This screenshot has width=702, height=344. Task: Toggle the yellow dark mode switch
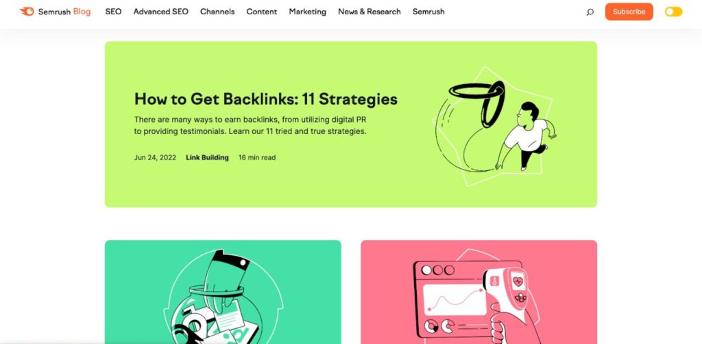(673, 12)
